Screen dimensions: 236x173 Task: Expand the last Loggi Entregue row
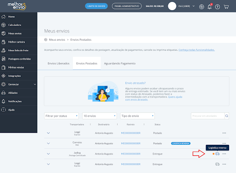pyautogui.click(x=48, y=164)
